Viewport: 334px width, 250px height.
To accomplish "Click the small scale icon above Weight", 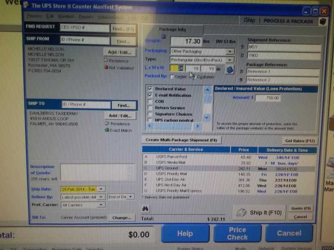I will coord(164,37).
